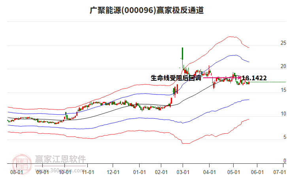287x178 pixels.
Task: Click the annotation text 生命线受阻后回调
Action: 176,78
